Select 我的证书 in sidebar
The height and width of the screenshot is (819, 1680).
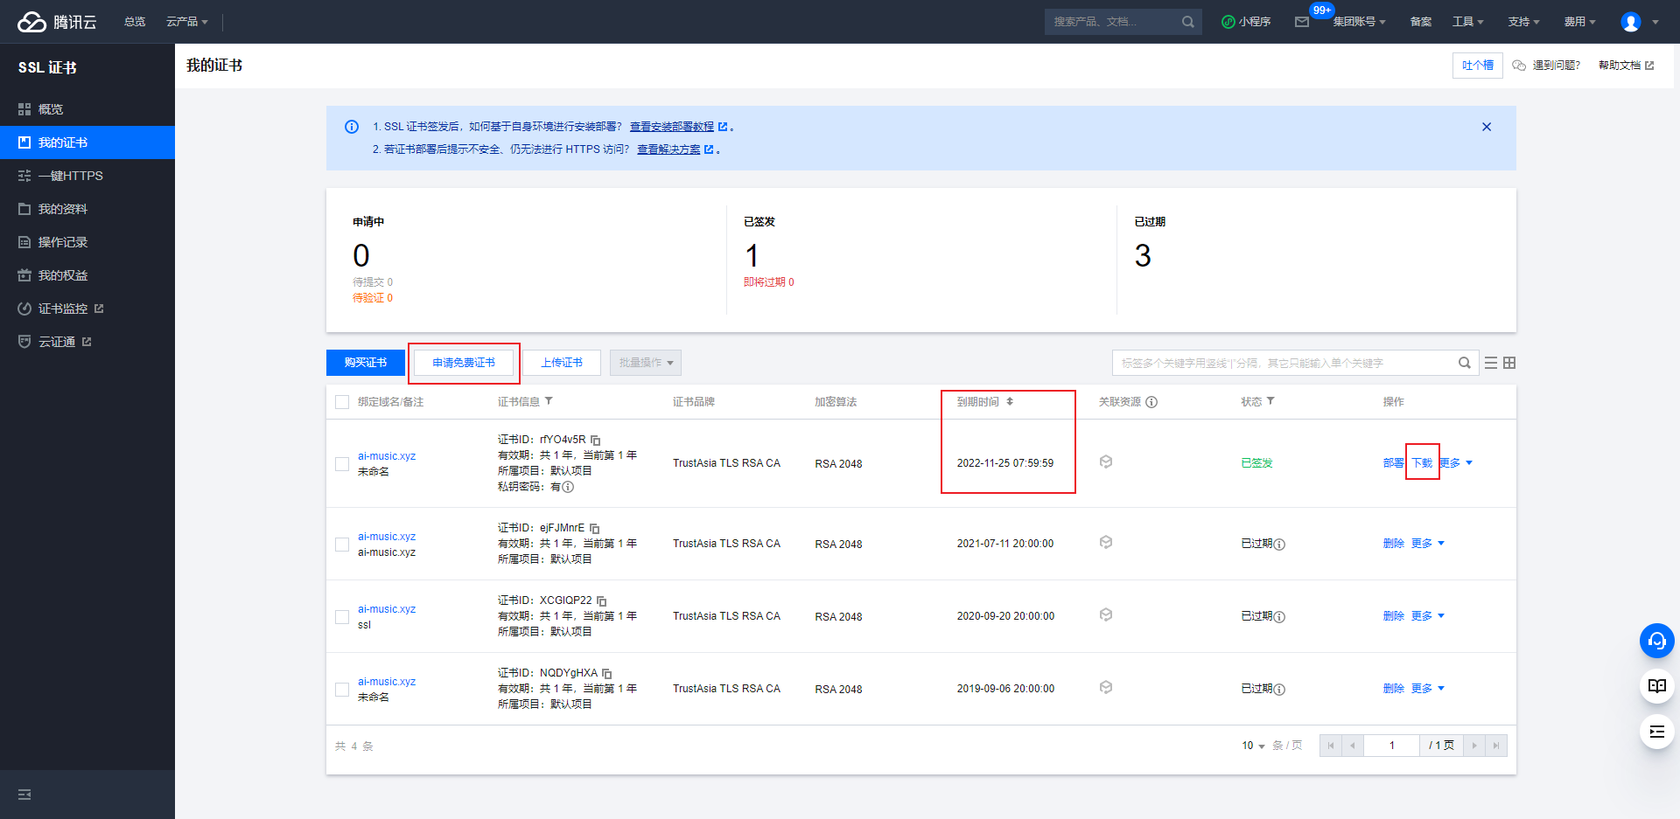pos(87,142)
